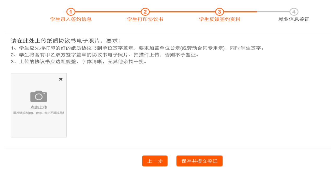Click gray progress segment before step 4

(x=273, y=12)
